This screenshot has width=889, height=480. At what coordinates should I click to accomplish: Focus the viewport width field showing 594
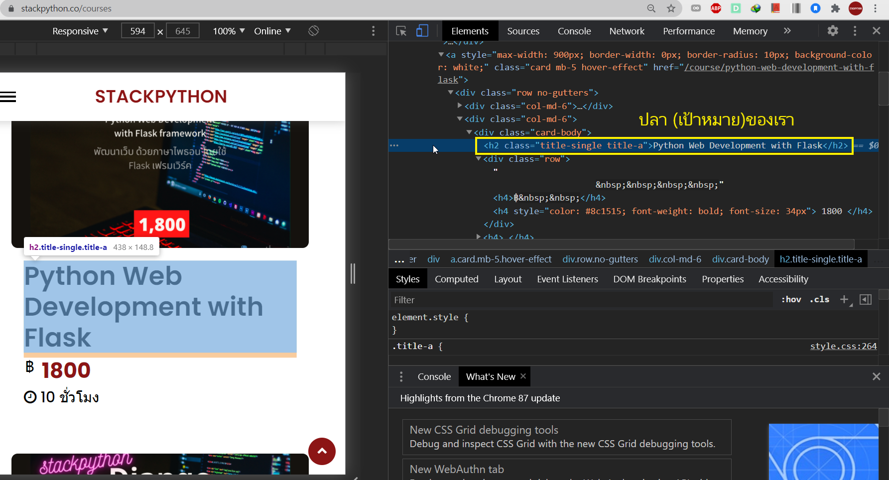click(137, 31)
